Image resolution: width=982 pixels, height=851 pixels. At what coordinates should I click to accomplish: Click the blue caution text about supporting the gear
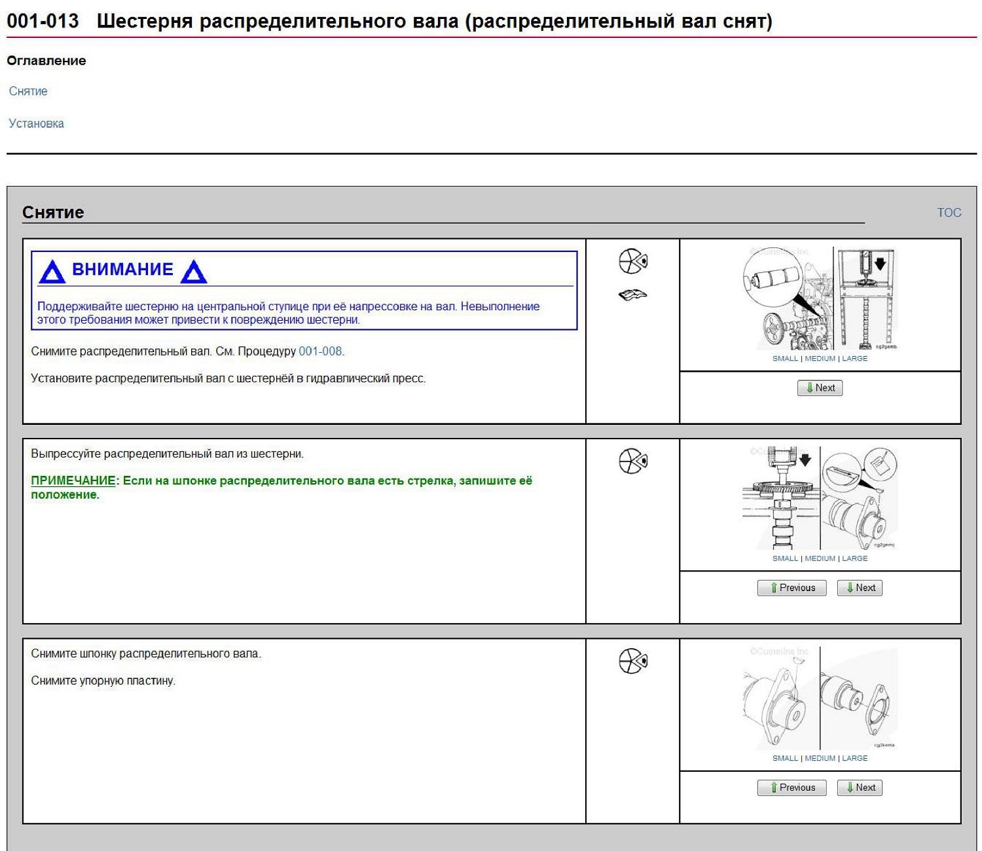pos(289,313)
